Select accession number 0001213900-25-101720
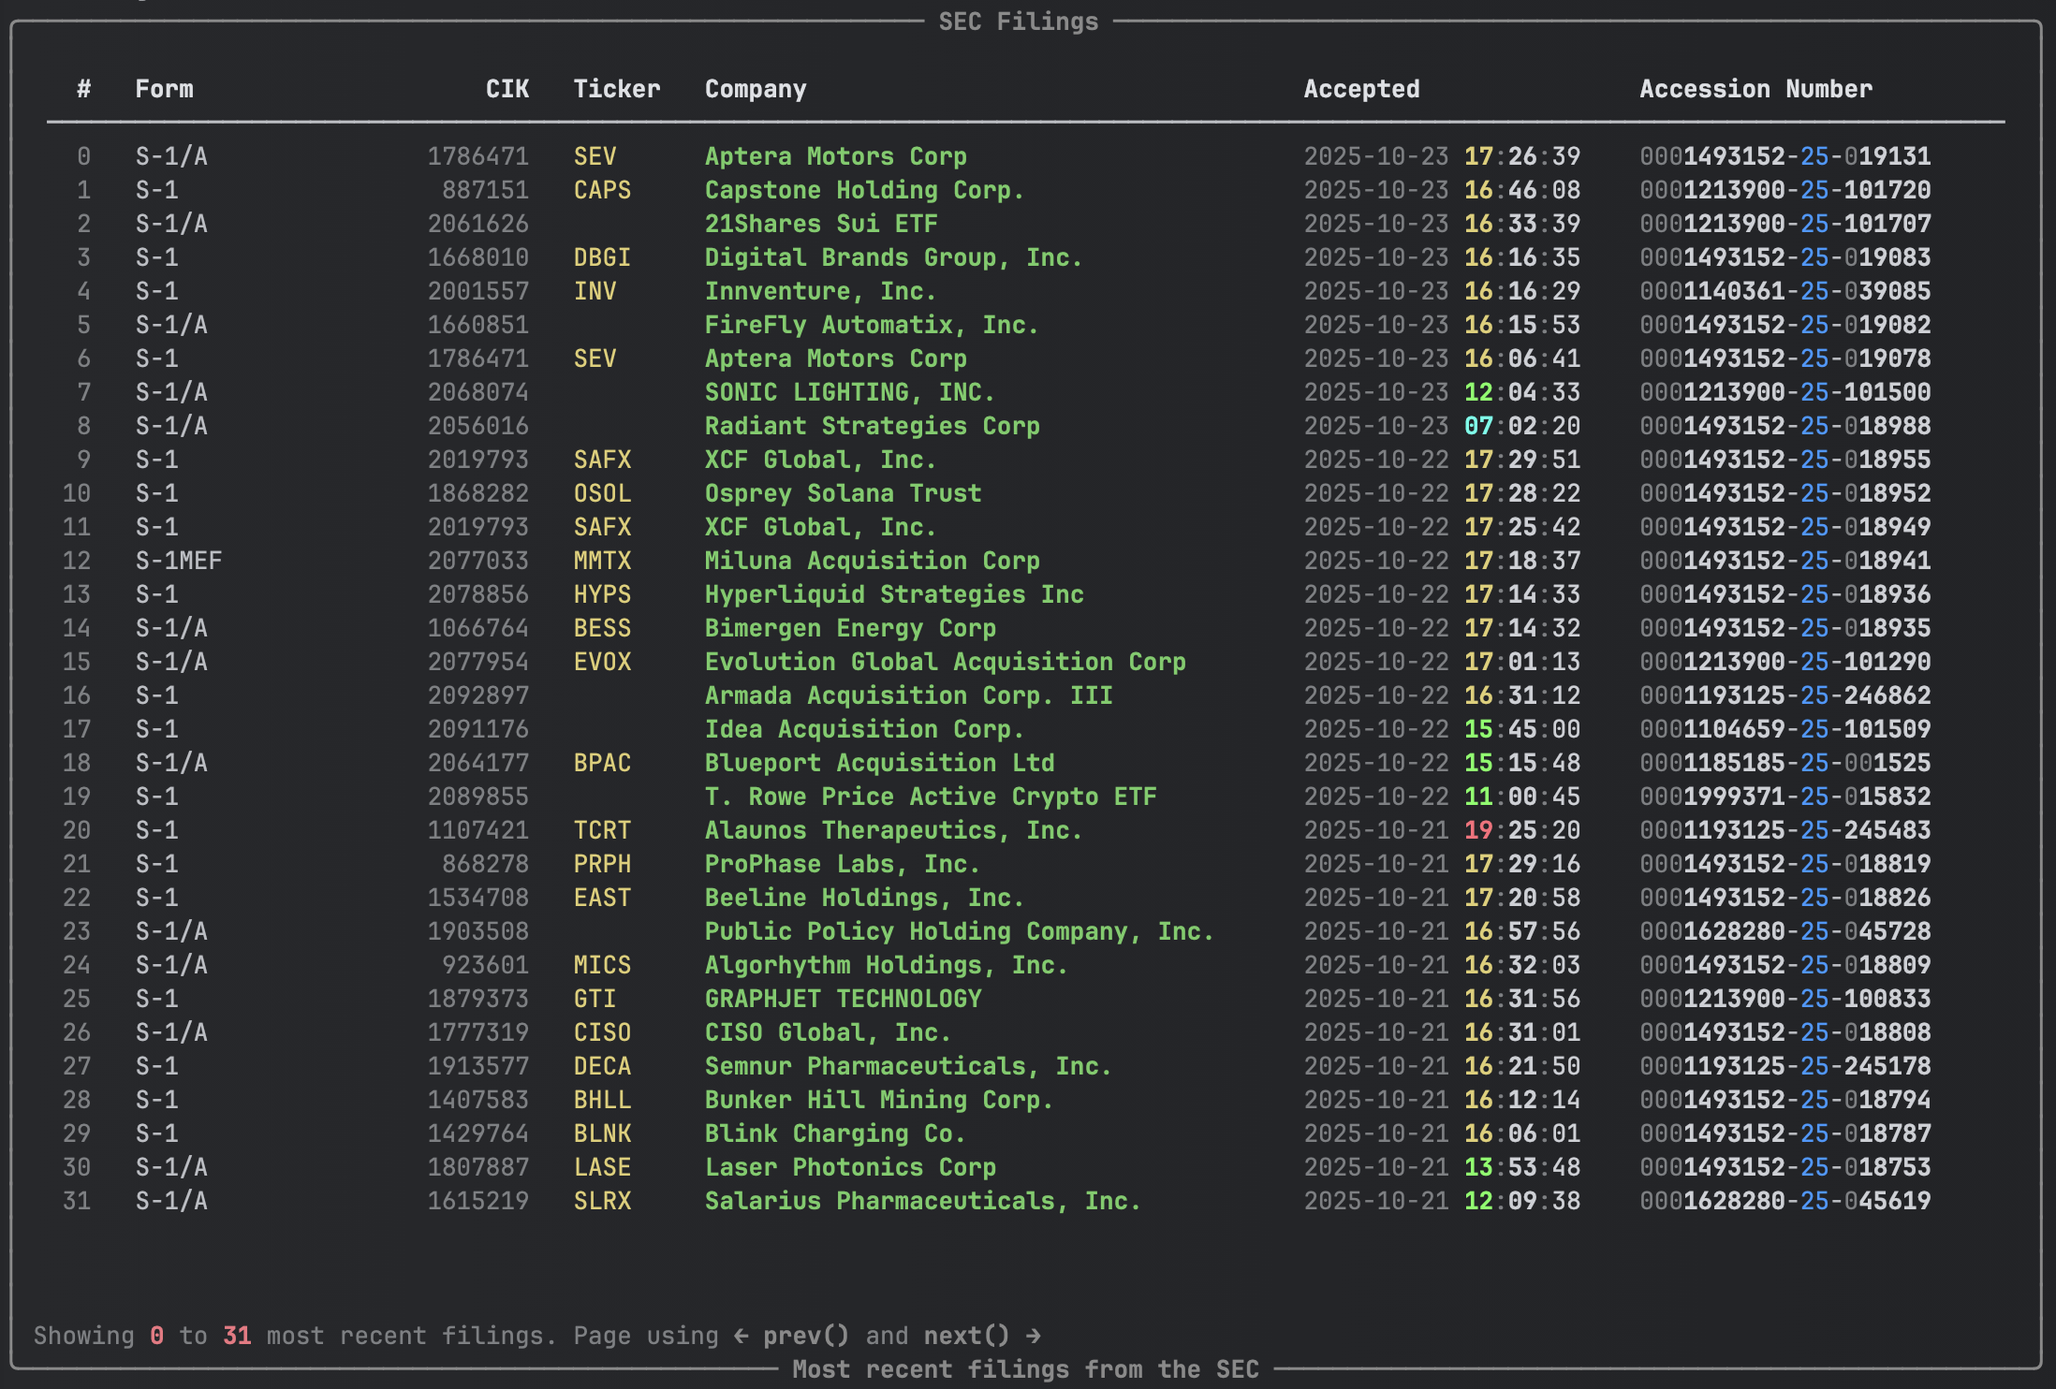Viewport: 2056px width, 1389px height. [1784, 190]
